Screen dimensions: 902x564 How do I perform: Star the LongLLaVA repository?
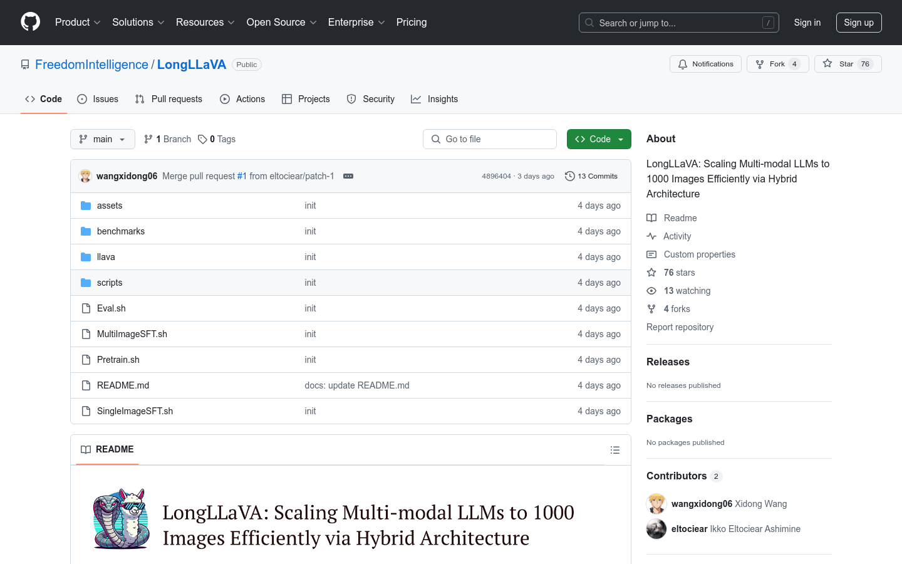848,64
